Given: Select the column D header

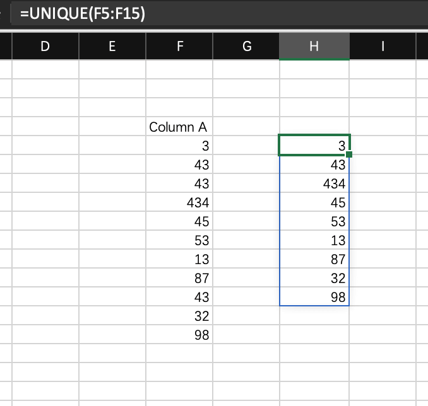Looking at the screenshot, I should click(45, 46).
